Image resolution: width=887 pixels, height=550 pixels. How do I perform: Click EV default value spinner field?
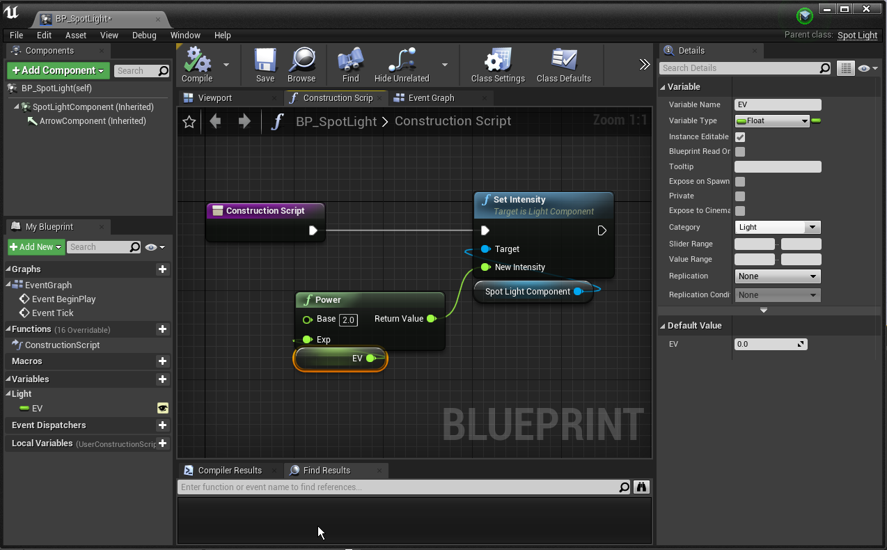click(771, 345)
